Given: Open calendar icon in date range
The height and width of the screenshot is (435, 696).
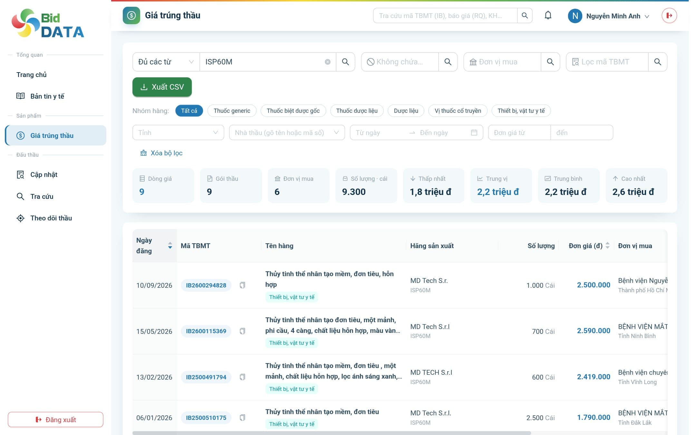Looking at the screenshot, I should point(474,132).
